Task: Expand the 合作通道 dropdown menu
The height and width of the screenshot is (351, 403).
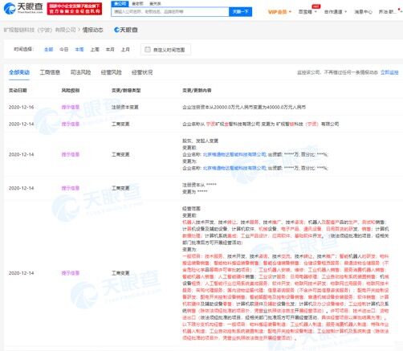Action: 336,12
